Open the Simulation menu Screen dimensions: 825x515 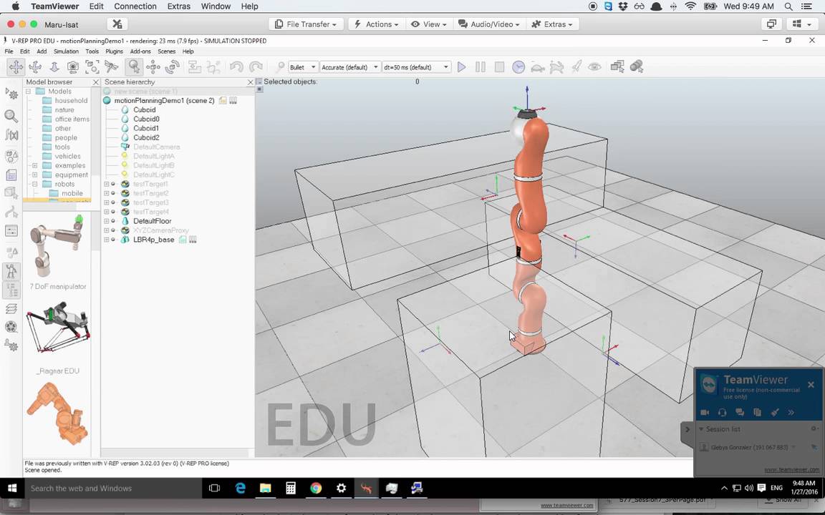[x=66, y=51]
